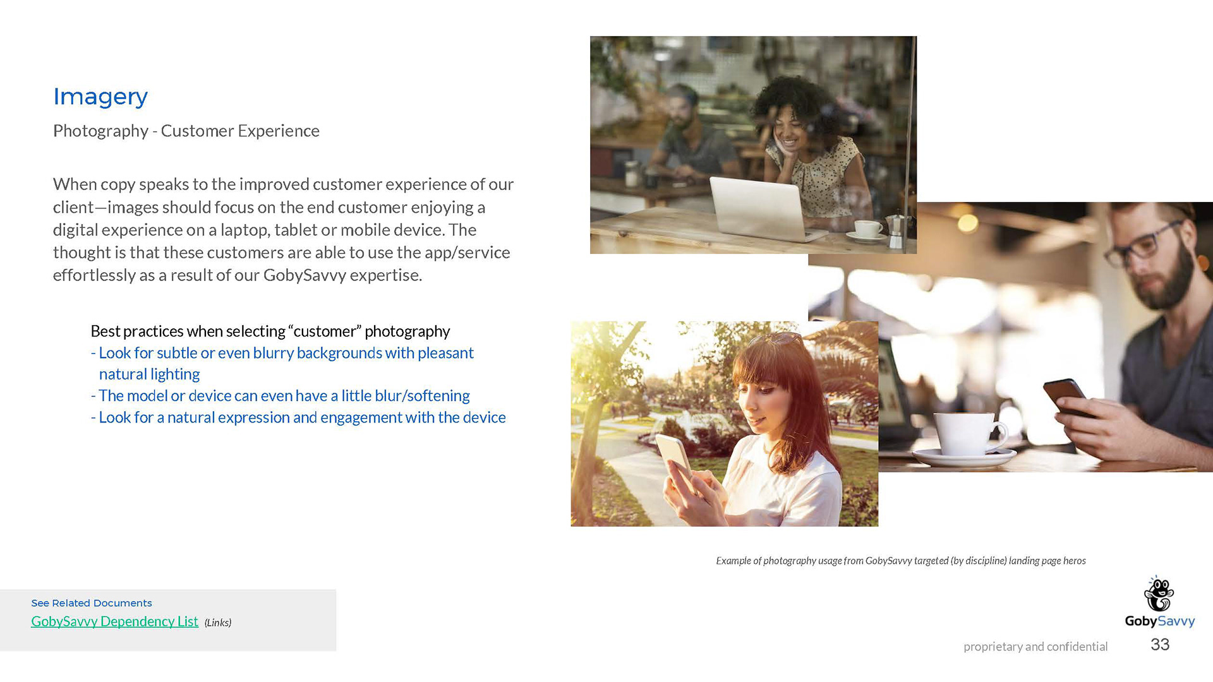1213x682 pixels.
Task: Click the page number 33
Action: pos(1160,645)
